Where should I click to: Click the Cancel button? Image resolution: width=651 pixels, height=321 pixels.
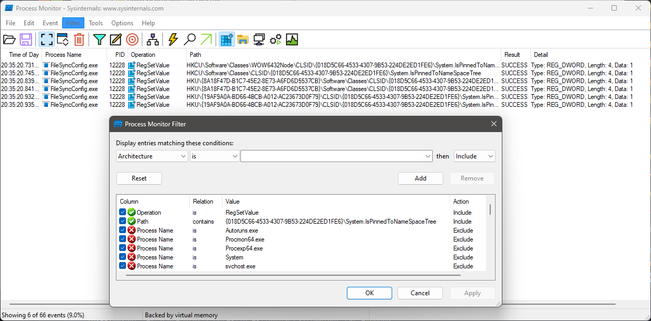pos(420,293)
